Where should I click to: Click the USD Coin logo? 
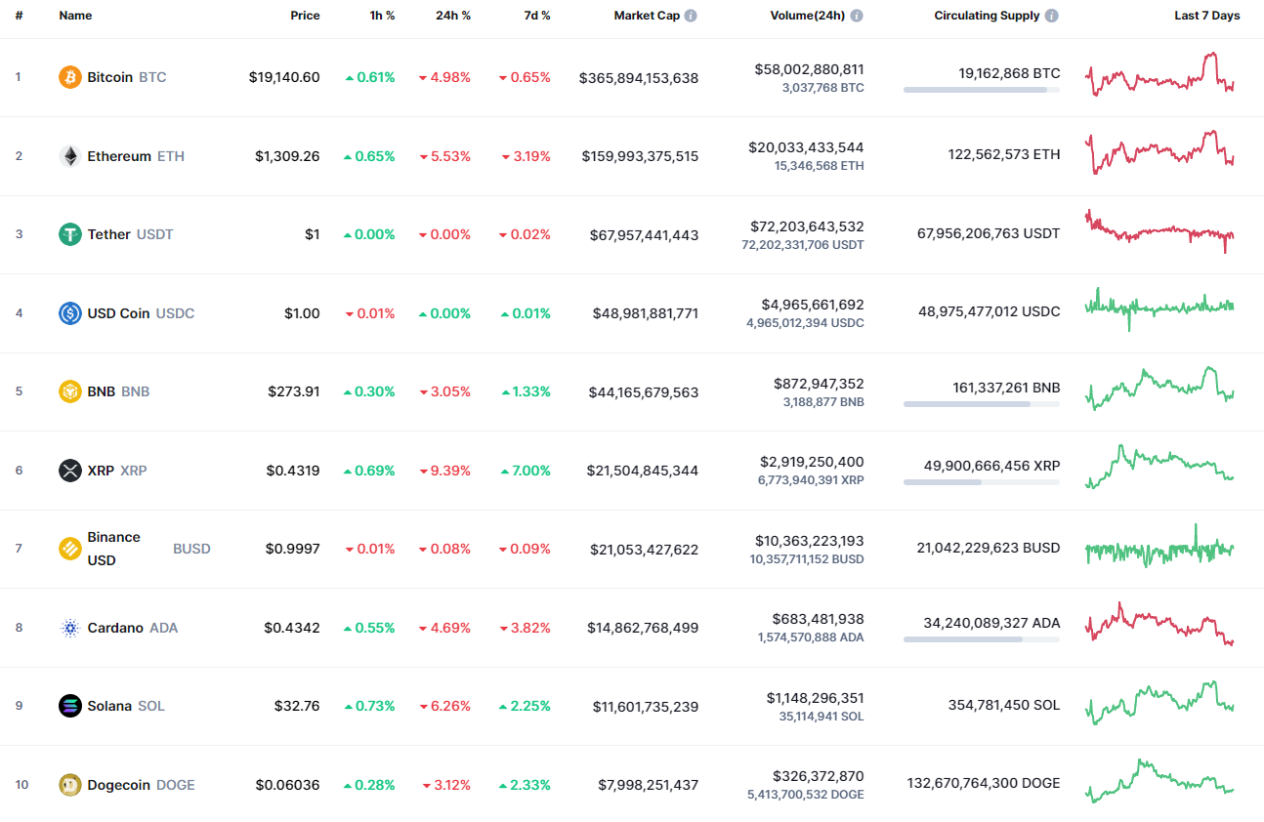(x=67, y=312)
